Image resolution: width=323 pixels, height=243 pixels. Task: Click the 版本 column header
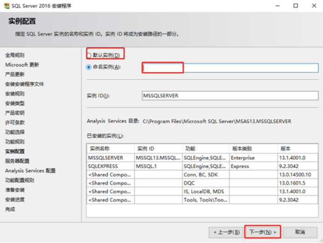[298, 148]
